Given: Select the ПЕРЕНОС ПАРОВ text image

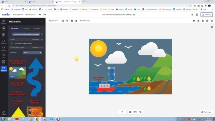Looking at the screenshot, I should tap(34, 102).
